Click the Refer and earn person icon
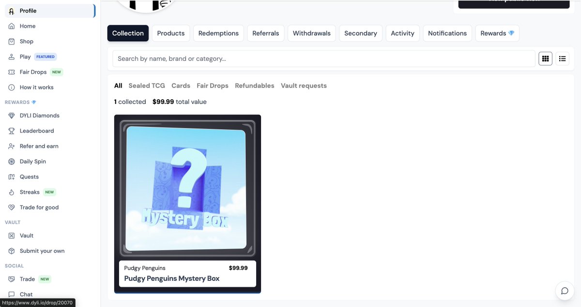Screen dimensions: 581x307 12,146
